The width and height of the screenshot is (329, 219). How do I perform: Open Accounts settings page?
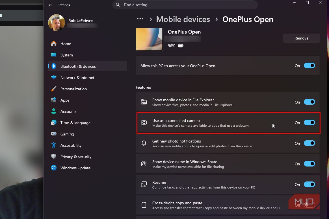click(x=88, y=111)
